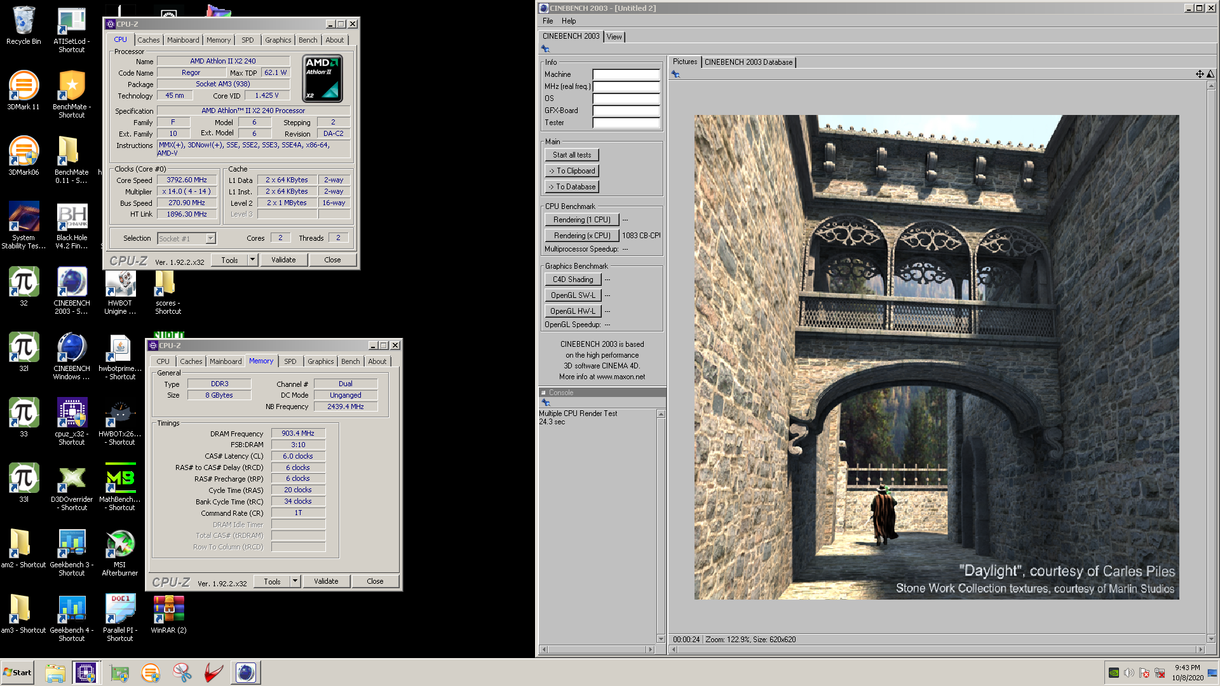This screenshot has width=1220, height=686.
Task: Click the picture view vertical scrollbar
Action: [x=1211, y=362]
